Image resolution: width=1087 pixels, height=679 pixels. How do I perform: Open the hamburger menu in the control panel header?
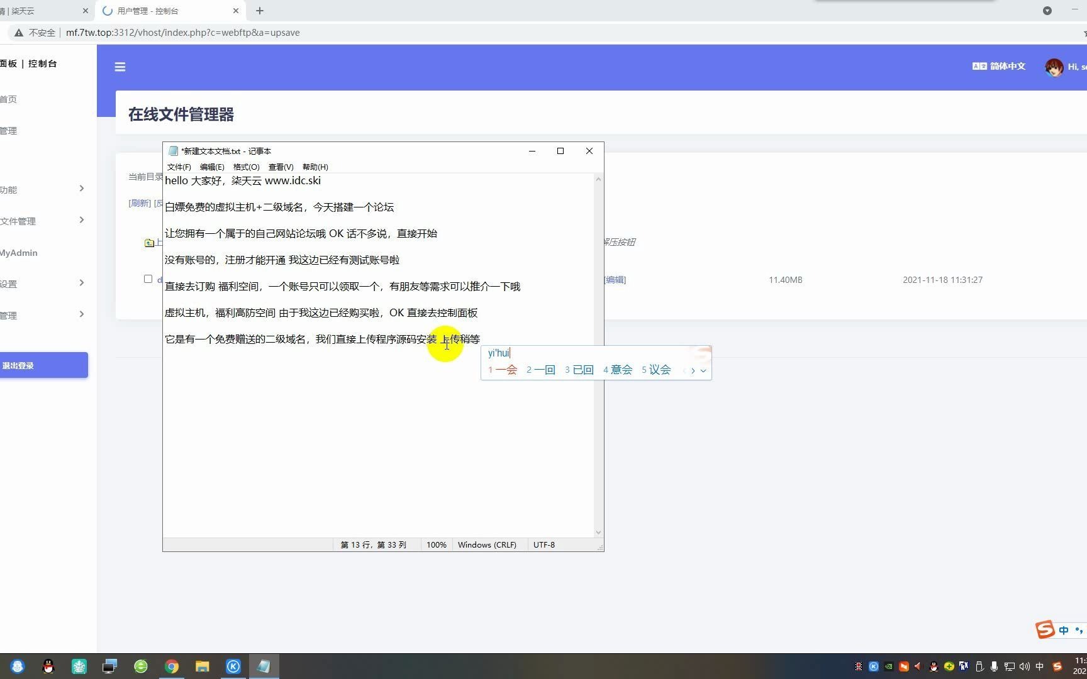pyautogui.click(x=120, y=67)
